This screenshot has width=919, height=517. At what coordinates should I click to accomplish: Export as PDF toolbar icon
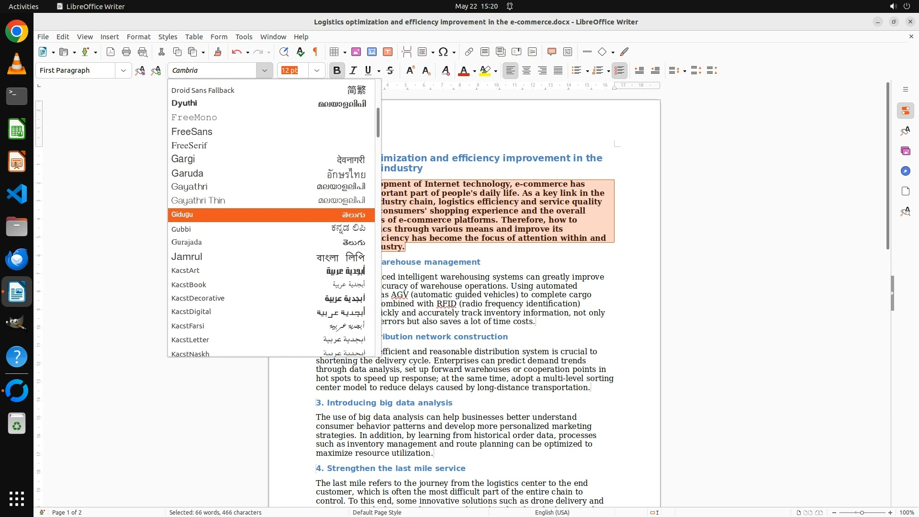(x=111, y=52)
